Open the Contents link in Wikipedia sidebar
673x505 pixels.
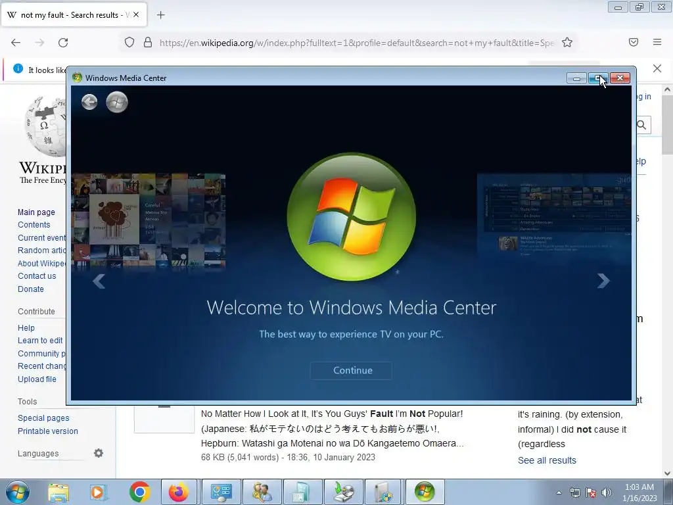(34, 225)
